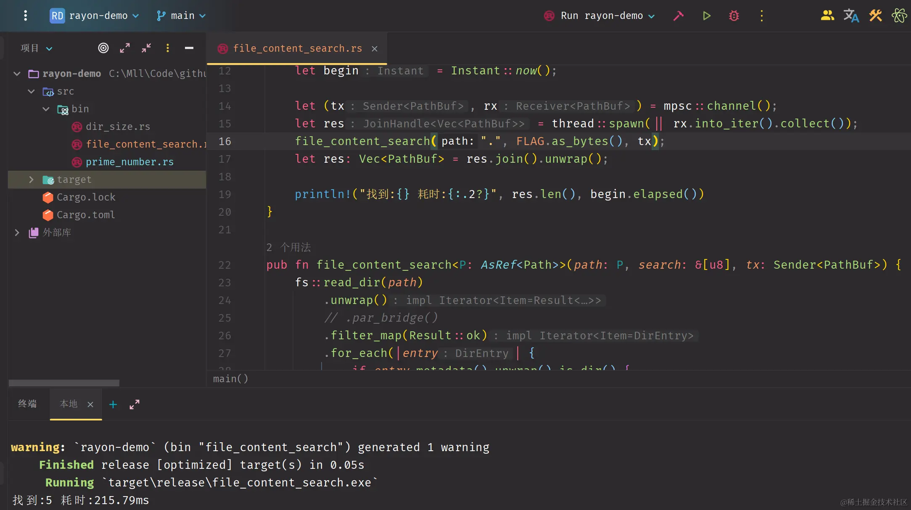Screen dimensions: 911x510
Task: Switch to the 本地 terminal tab
Action: coord(69,404)
